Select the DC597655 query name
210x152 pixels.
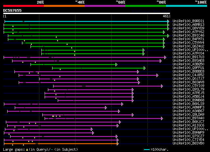[12, 10]
